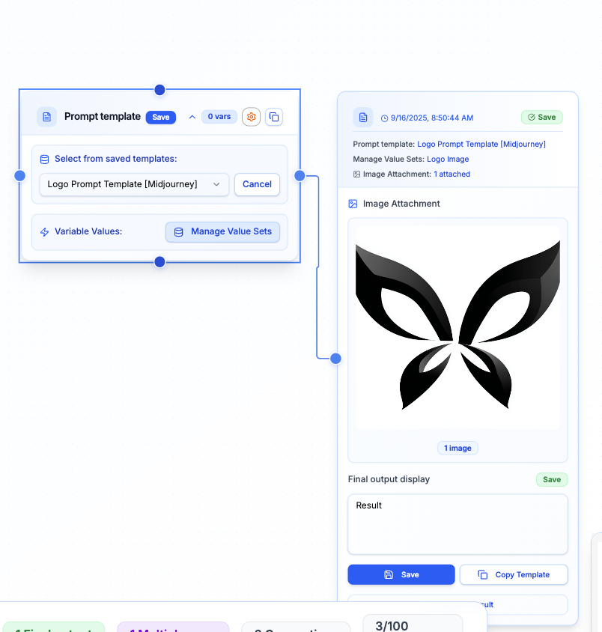Select the butterfly logo image thumbnail
Screen dimensions: 602x632
click(457, 327)
